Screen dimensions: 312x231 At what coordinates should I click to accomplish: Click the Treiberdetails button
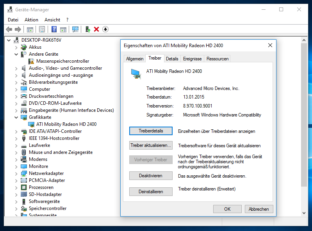pos(151,131)
